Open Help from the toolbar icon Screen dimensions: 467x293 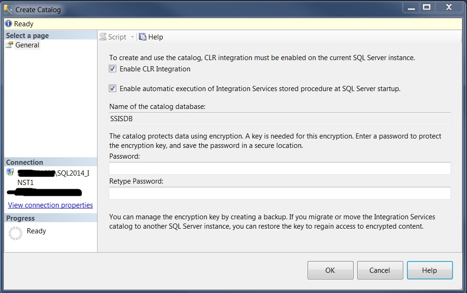pyautogui.click(x=143, y=37)
